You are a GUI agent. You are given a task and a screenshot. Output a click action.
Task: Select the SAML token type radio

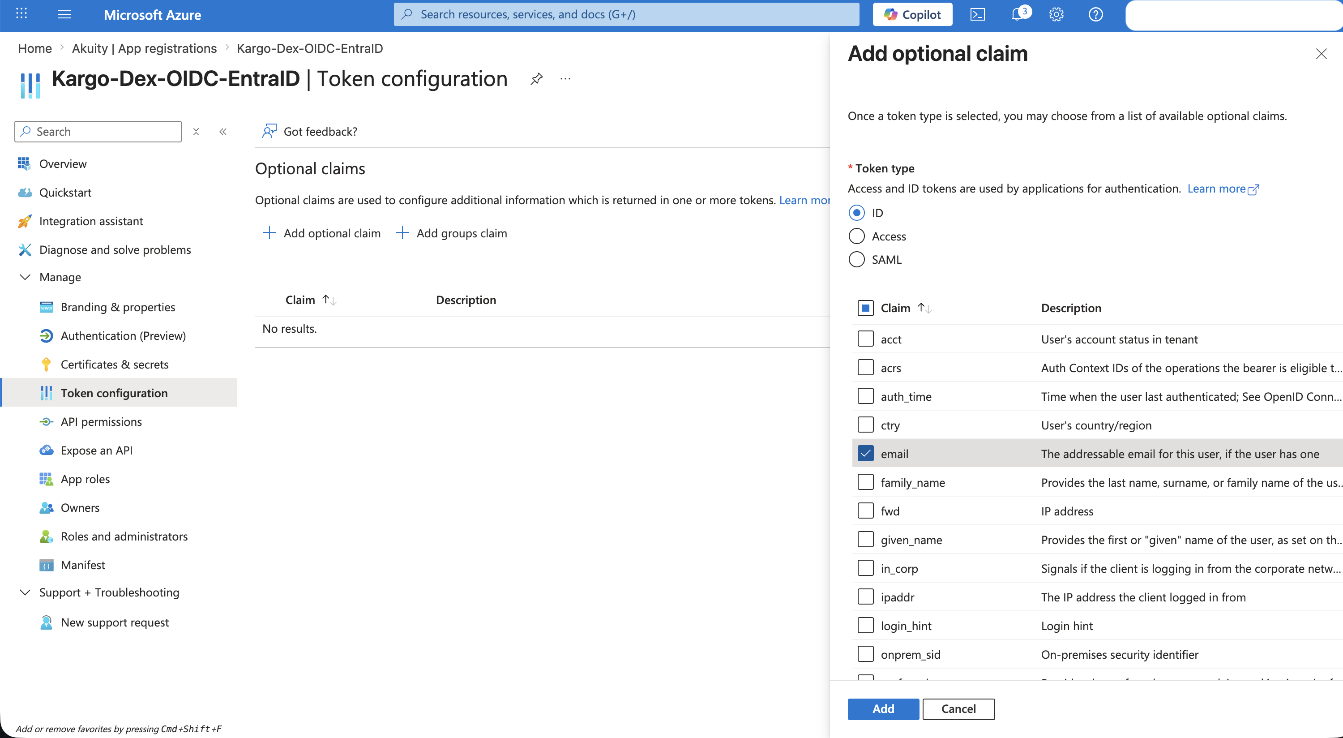point(856,259)
